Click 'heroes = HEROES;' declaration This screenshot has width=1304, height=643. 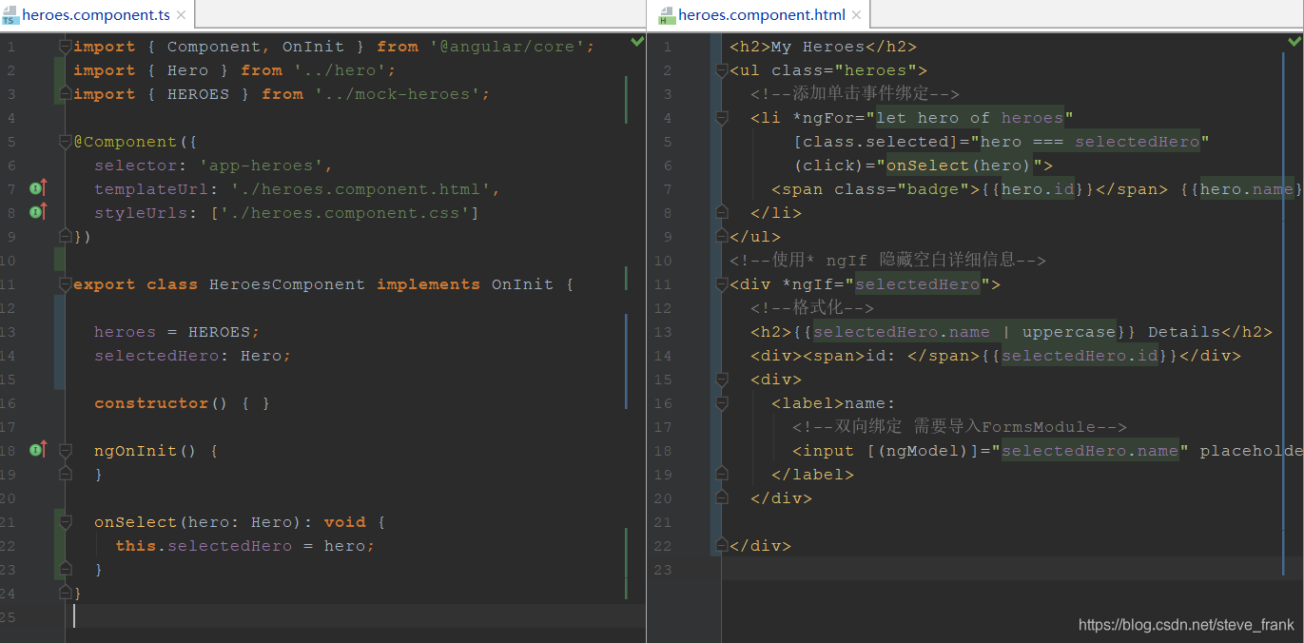[x=177, y=332]
